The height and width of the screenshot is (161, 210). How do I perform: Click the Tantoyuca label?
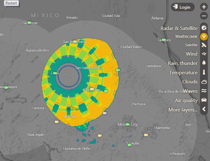pos(153,66)
